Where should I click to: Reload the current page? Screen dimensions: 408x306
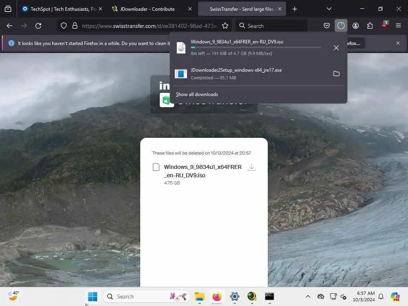(x=38, y=26)
